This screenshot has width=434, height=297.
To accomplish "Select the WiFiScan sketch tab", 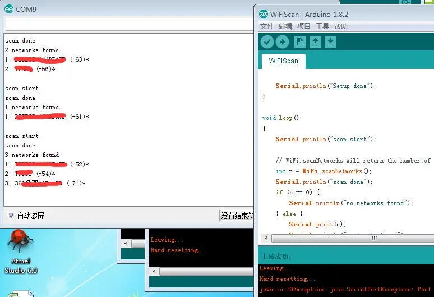I will click(x=283, y=61).
